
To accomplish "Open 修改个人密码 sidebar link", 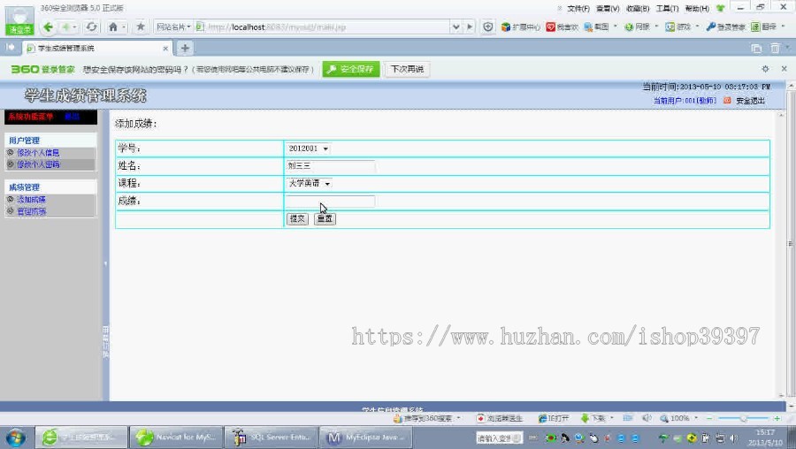I will tap(38, 164).
